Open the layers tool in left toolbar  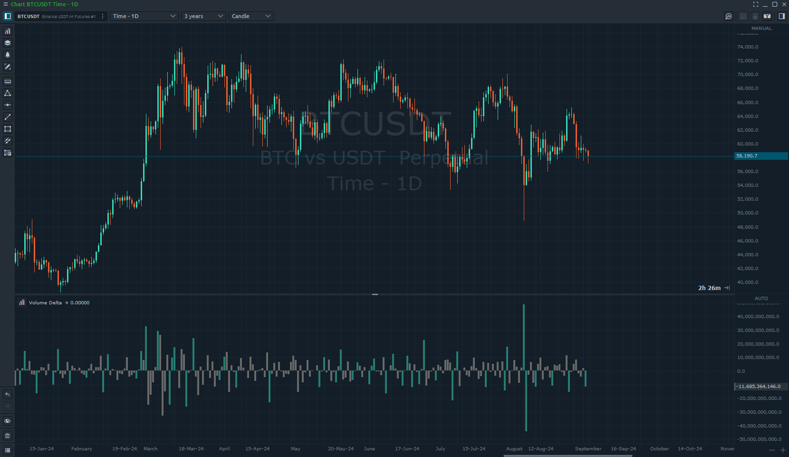point(8,43)
